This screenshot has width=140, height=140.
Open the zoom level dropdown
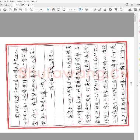click(72, 10)
